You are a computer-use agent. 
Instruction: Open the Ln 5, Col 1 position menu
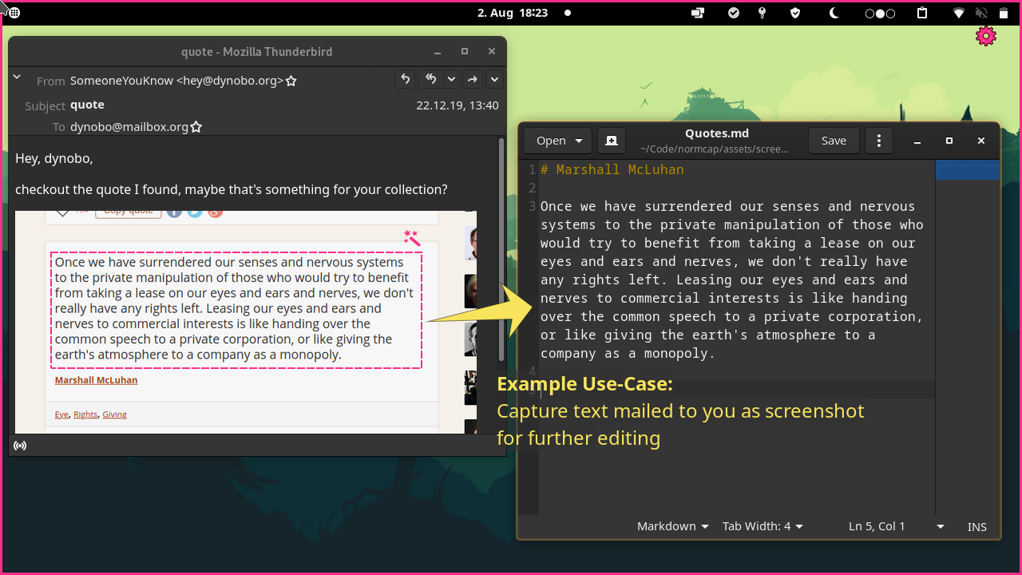click(896, 526)
